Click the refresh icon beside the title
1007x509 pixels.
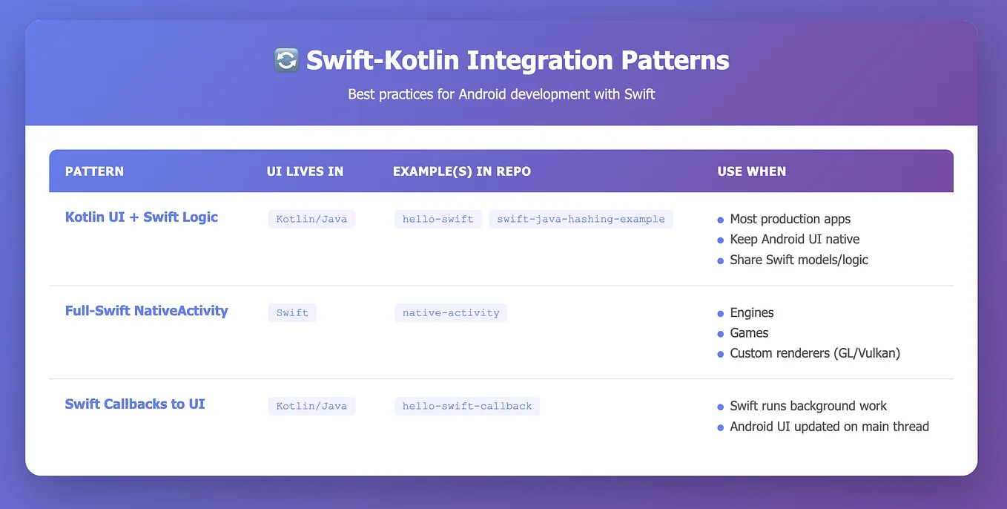285,60
